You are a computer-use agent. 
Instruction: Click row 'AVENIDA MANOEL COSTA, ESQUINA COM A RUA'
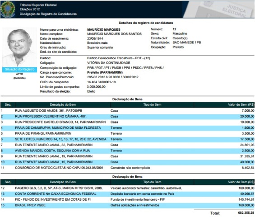(127, 151)
